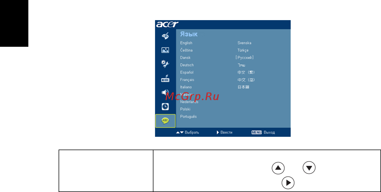The height and width of the screenshot is (192, 381).
Task: Choose Português language
Action: tap(188, 116)
